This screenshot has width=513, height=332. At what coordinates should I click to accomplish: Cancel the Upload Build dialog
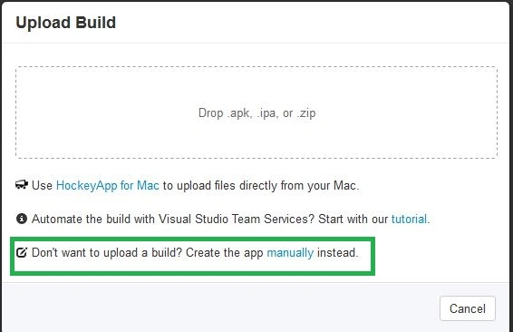468,308
